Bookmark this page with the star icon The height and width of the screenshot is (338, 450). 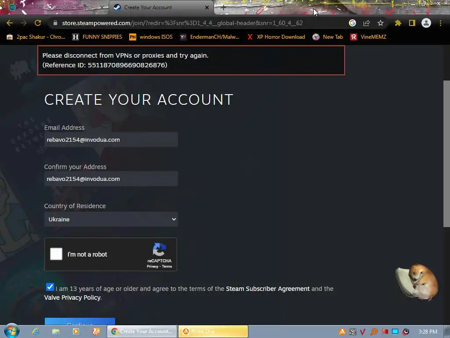pos(381,23)
